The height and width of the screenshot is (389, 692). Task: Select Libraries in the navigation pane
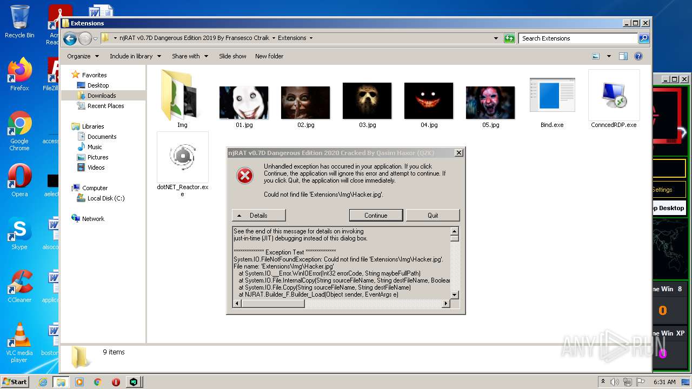93,126
